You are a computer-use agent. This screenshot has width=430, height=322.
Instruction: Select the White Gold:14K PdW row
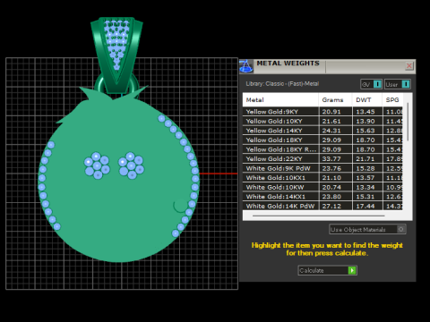point(322,206)
